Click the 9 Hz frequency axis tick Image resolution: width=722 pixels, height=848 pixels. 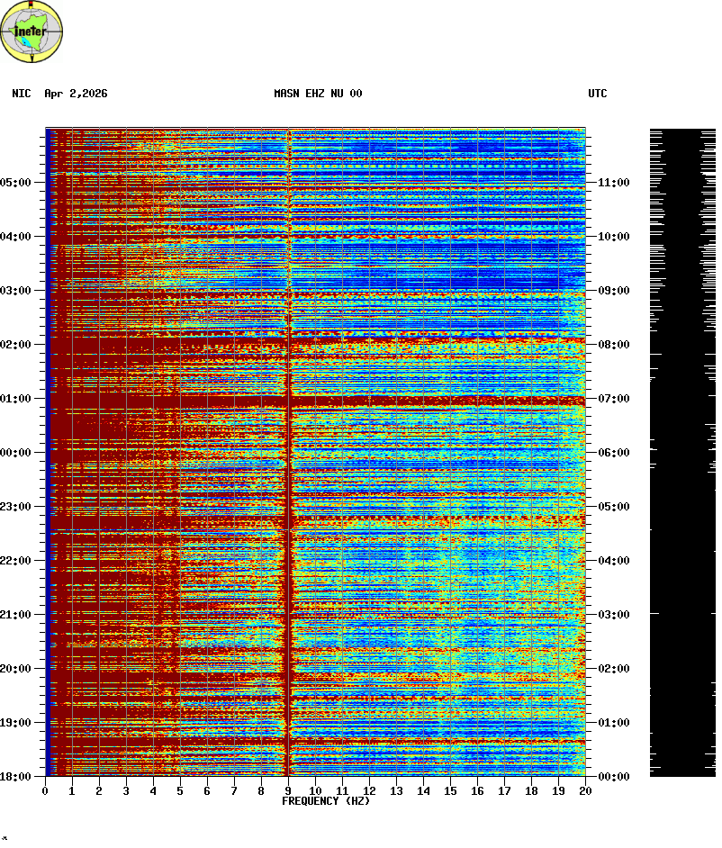point(288,790)
